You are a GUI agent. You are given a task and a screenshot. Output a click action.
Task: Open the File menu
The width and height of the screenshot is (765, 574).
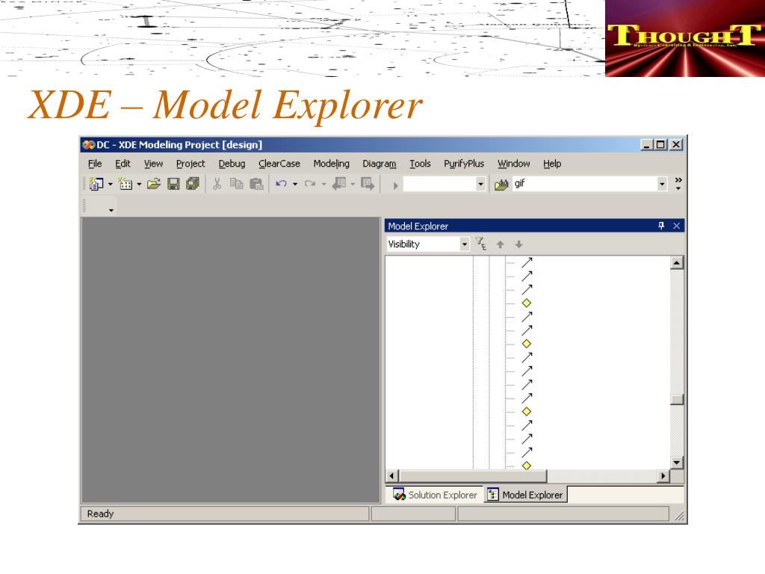pos(95,164)
